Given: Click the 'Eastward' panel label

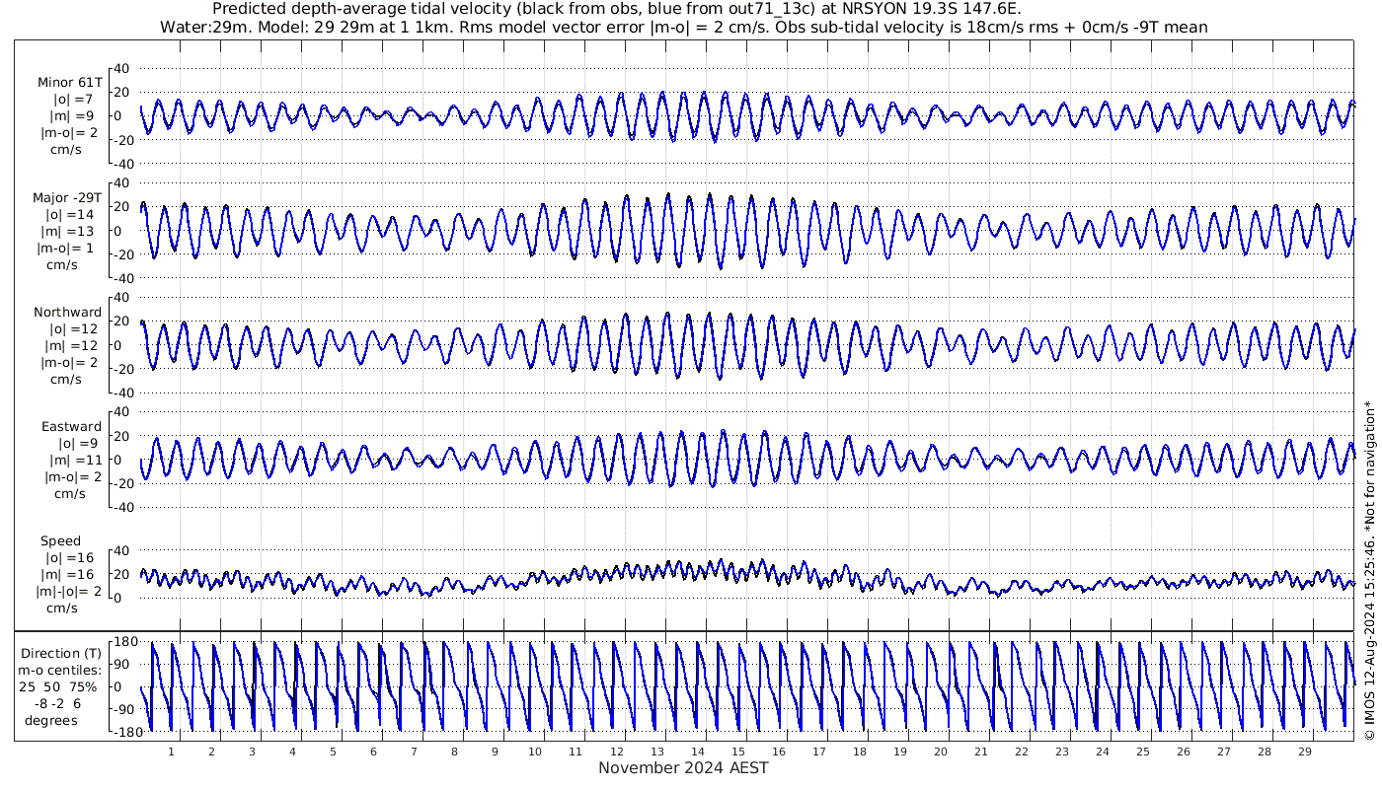Looking at the screenshot, I should (71, 427).
